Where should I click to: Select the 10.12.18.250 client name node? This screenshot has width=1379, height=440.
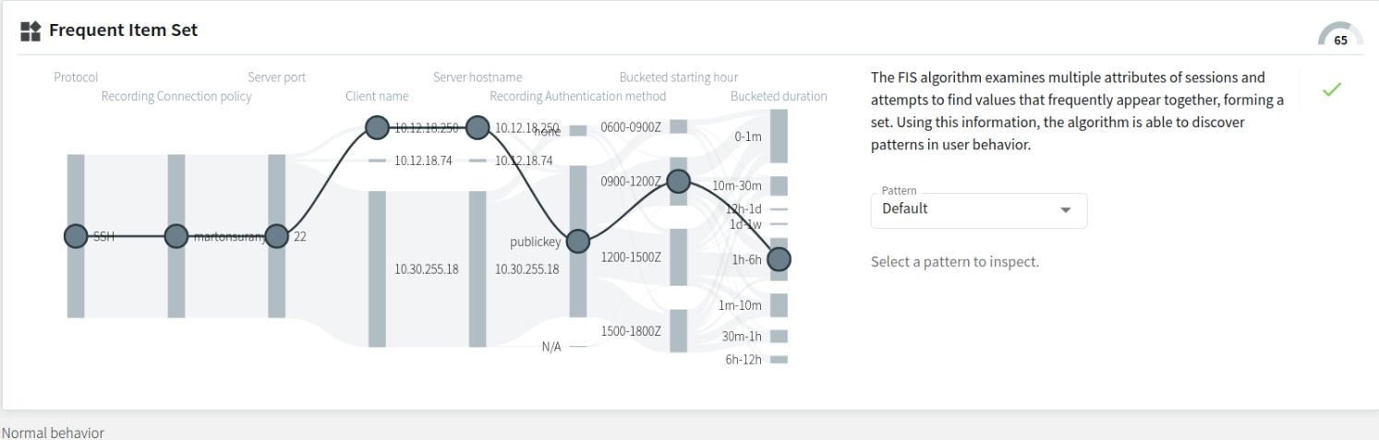[377, 127]
